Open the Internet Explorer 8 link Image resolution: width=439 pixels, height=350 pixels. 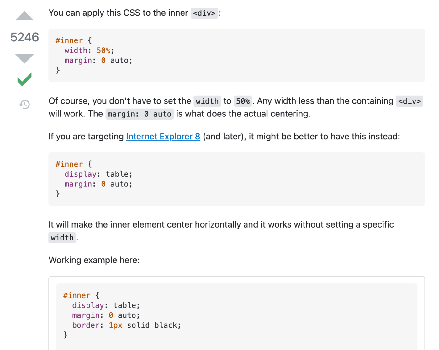[163, 137]
